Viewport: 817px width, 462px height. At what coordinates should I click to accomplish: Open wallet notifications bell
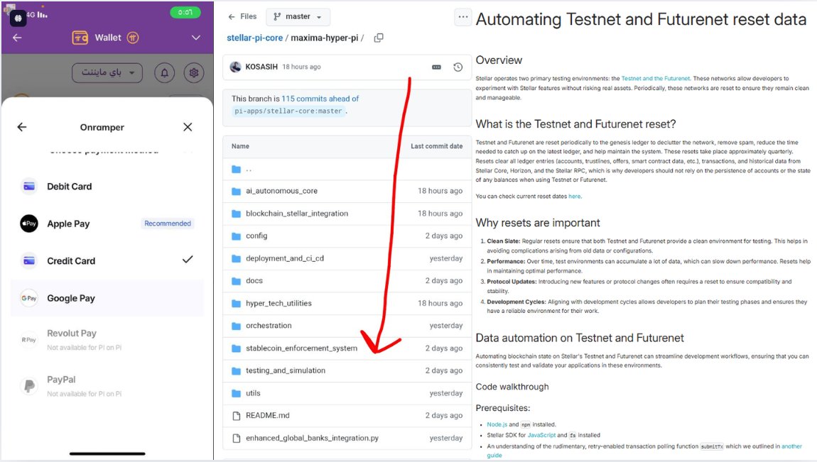[x=164, y=73]
